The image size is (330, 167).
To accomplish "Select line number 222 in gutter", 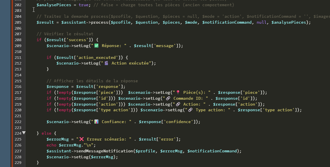I will (18, 122).
